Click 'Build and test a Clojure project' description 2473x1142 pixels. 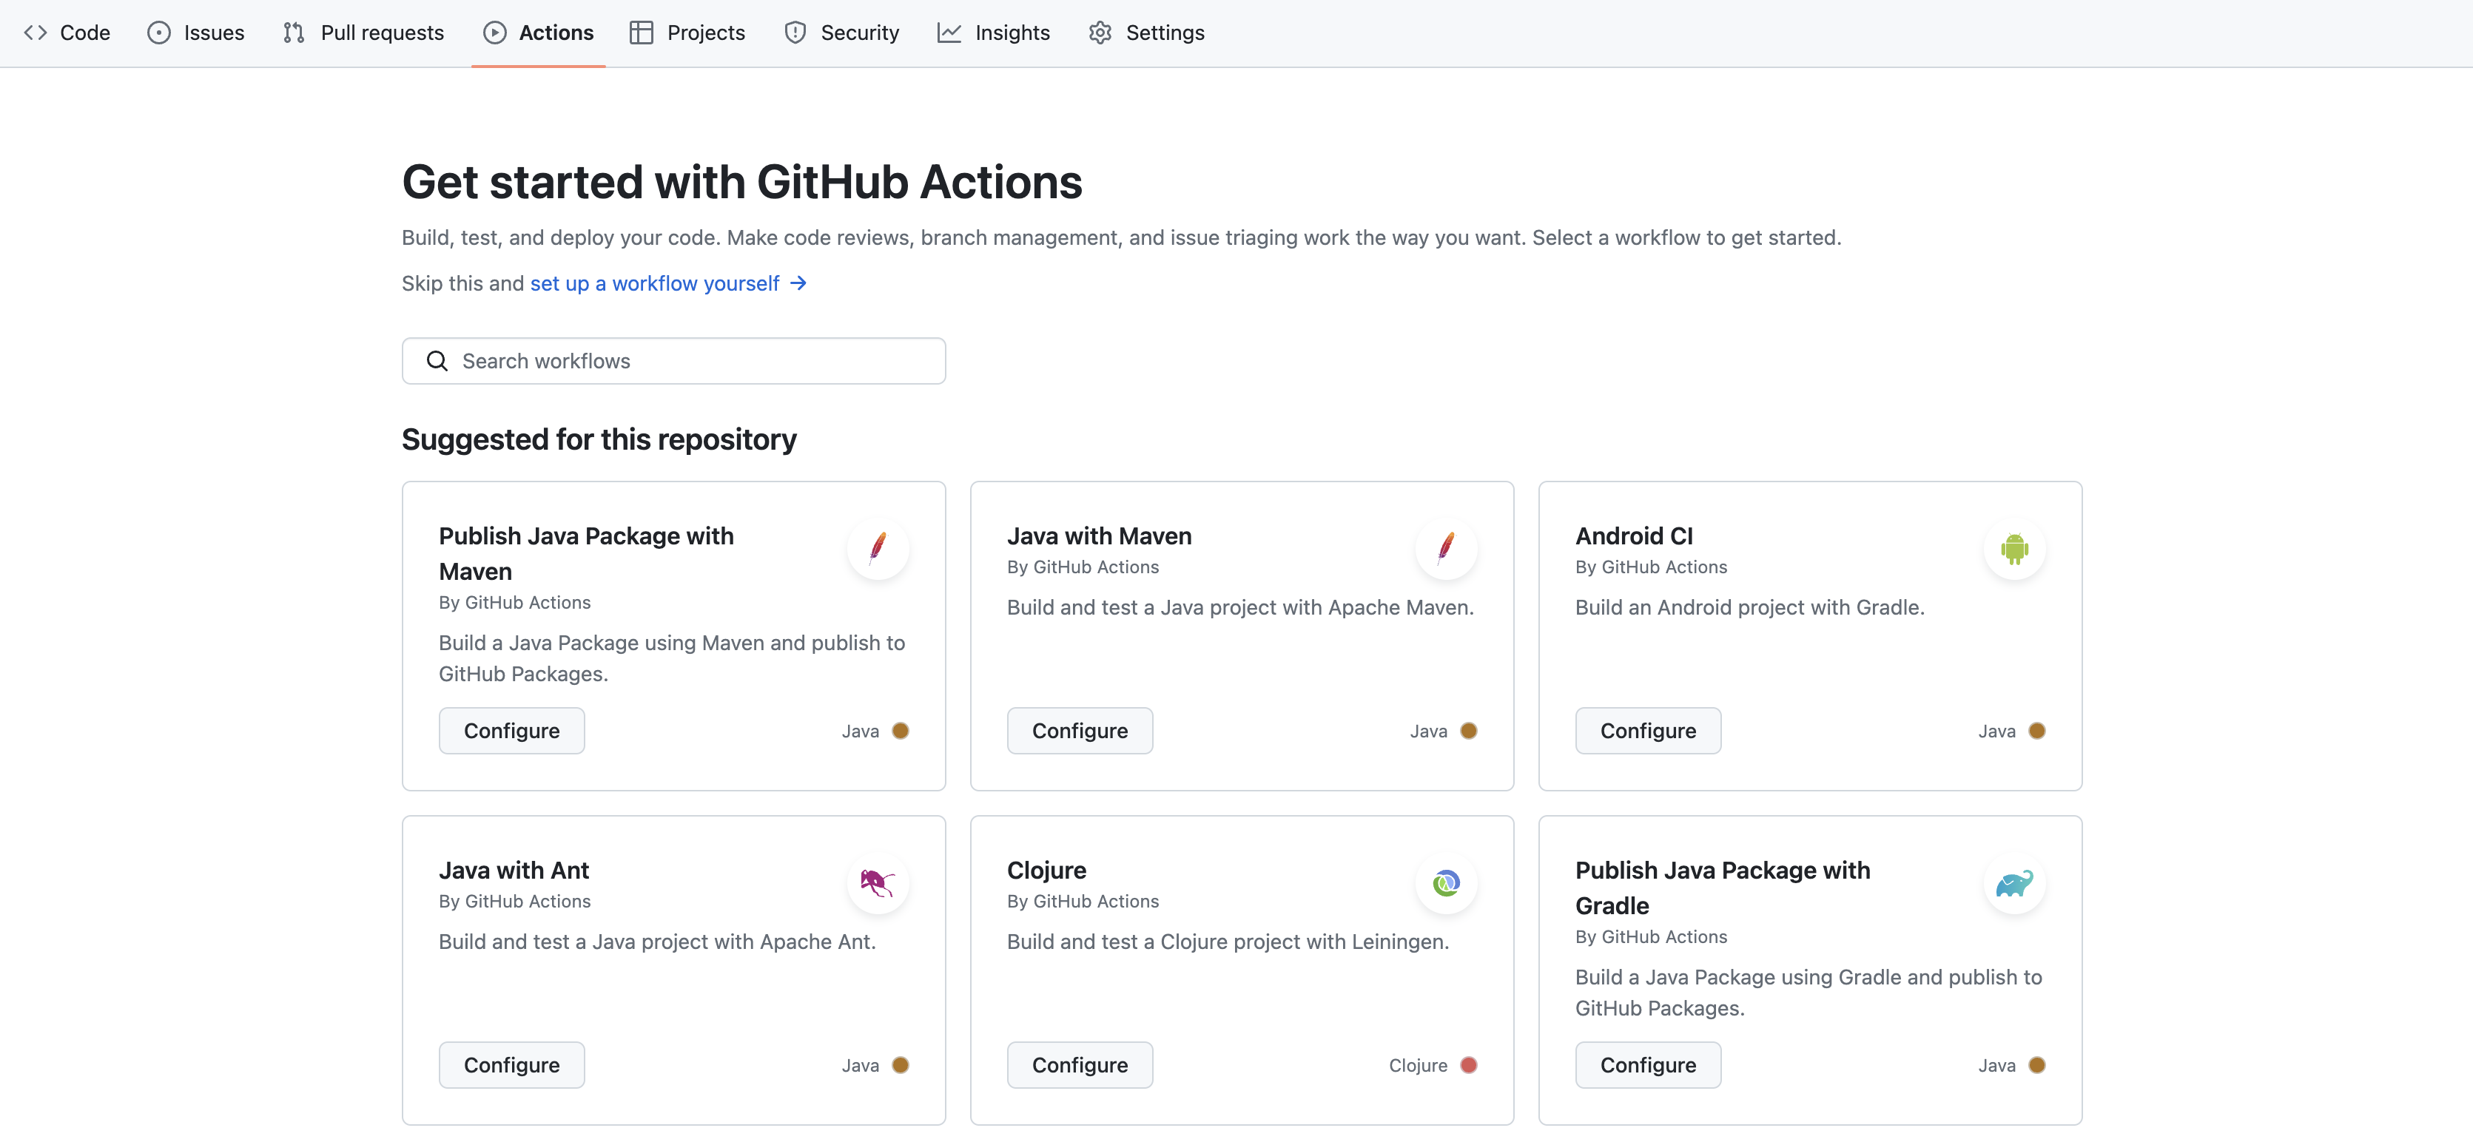coord(1228,941)
